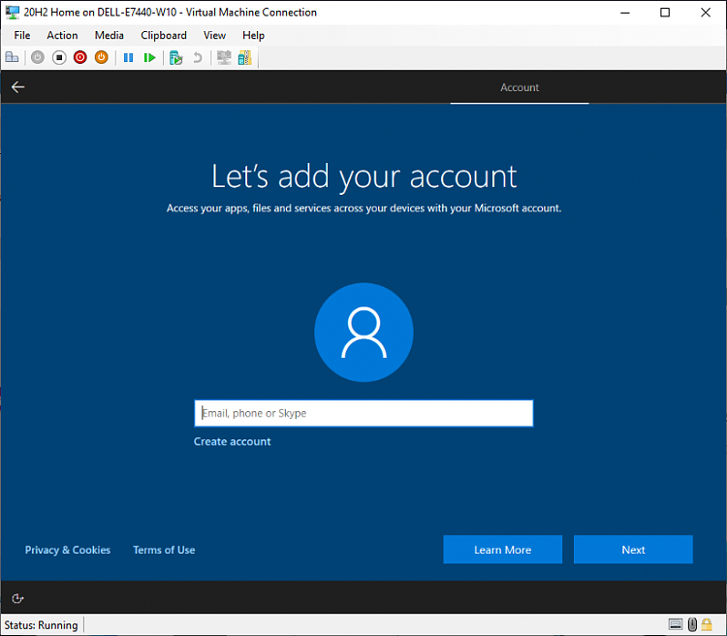The image size is (727, 636).
Task: Maximize the Virtual Machine Connection window
Action: tap(665, 12)
